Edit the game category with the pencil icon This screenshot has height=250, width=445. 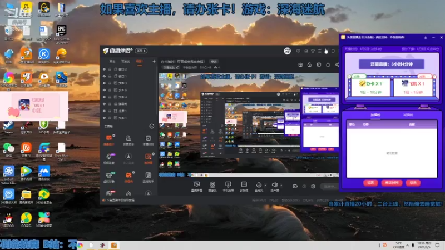177,67
